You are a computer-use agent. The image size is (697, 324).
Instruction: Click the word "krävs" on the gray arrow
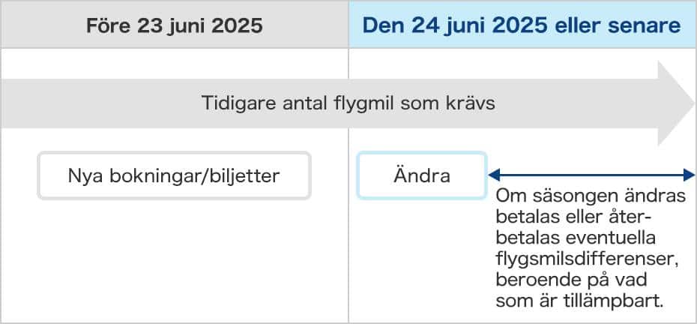pyautogui.click(x=474, y=103)
